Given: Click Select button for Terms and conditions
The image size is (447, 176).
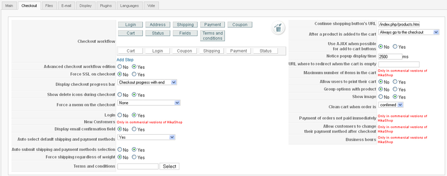Looking at the screenshot, I should click(x=169, y=166).
